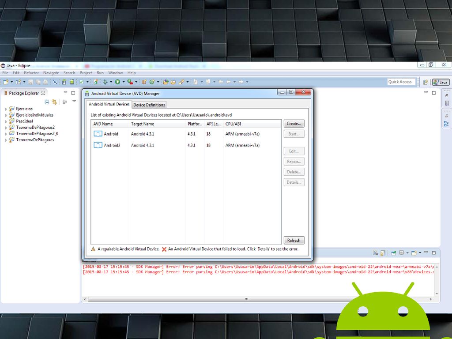Click Link with Editor in Package Explorer
452x339 pixels.
[x=54, y=102]
